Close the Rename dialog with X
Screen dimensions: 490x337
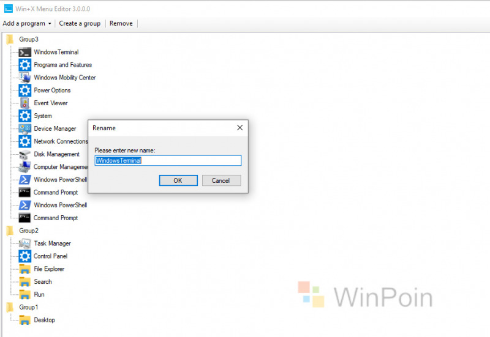(x=239, y=128)
